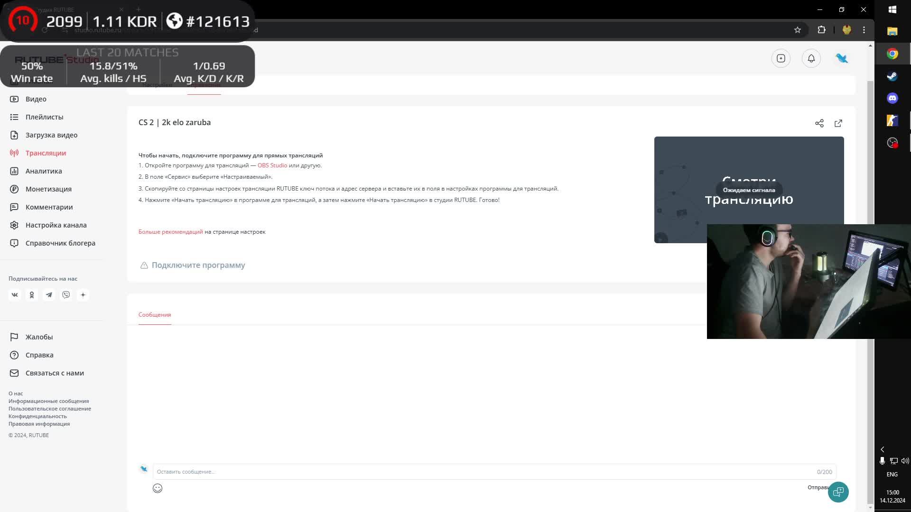Image resolution: width=911 pixels, height=512 pixels.
Task: Click the Настройка канала gear icon
Action: (x=14, y=225)
